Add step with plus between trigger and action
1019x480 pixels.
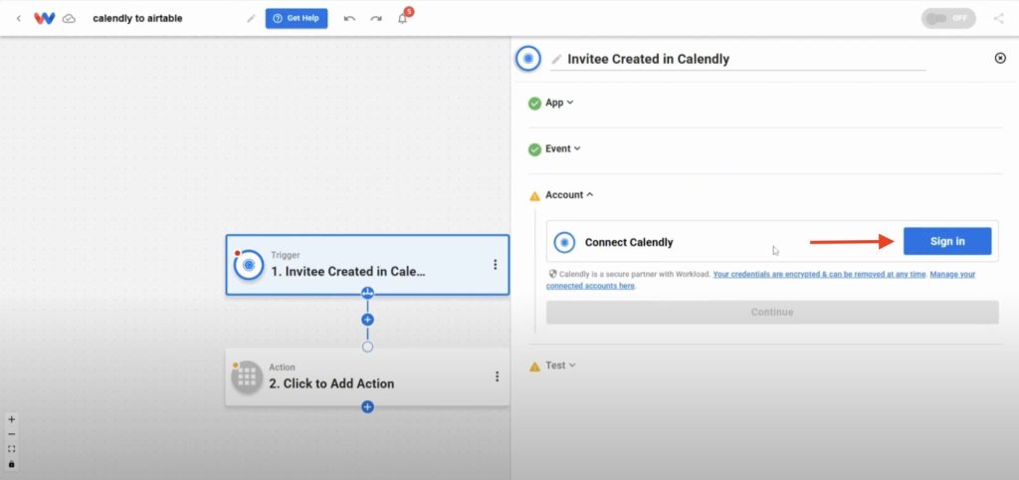point(367,320)
